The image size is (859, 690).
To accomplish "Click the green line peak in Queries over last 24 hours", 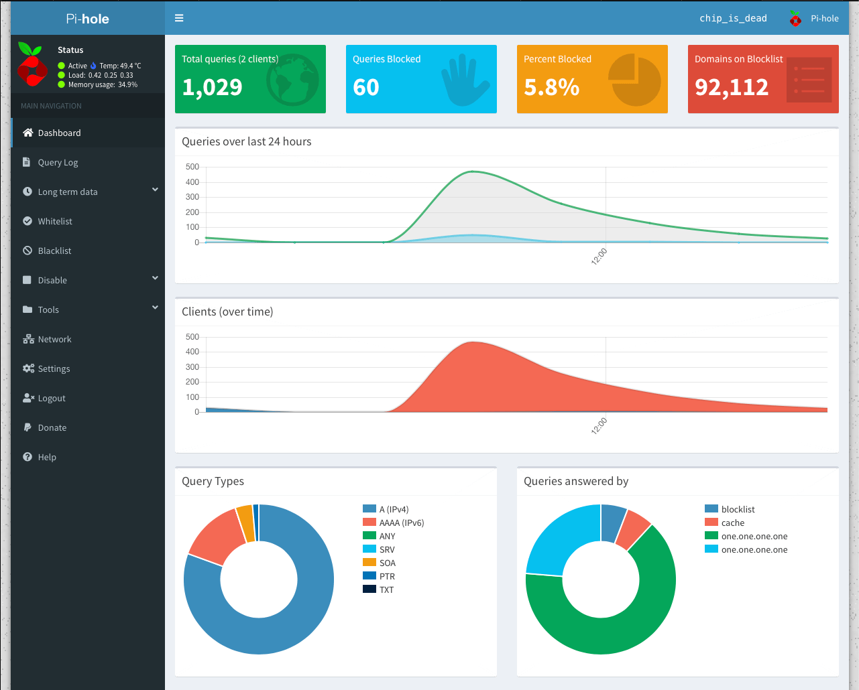I will point(472,171).
